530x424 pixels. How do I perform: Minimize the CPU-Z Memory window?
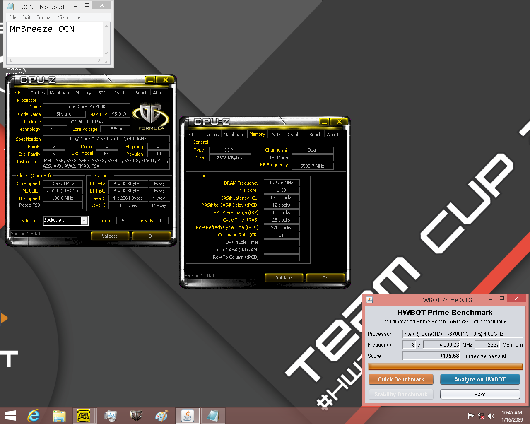(x=324, y=122)
